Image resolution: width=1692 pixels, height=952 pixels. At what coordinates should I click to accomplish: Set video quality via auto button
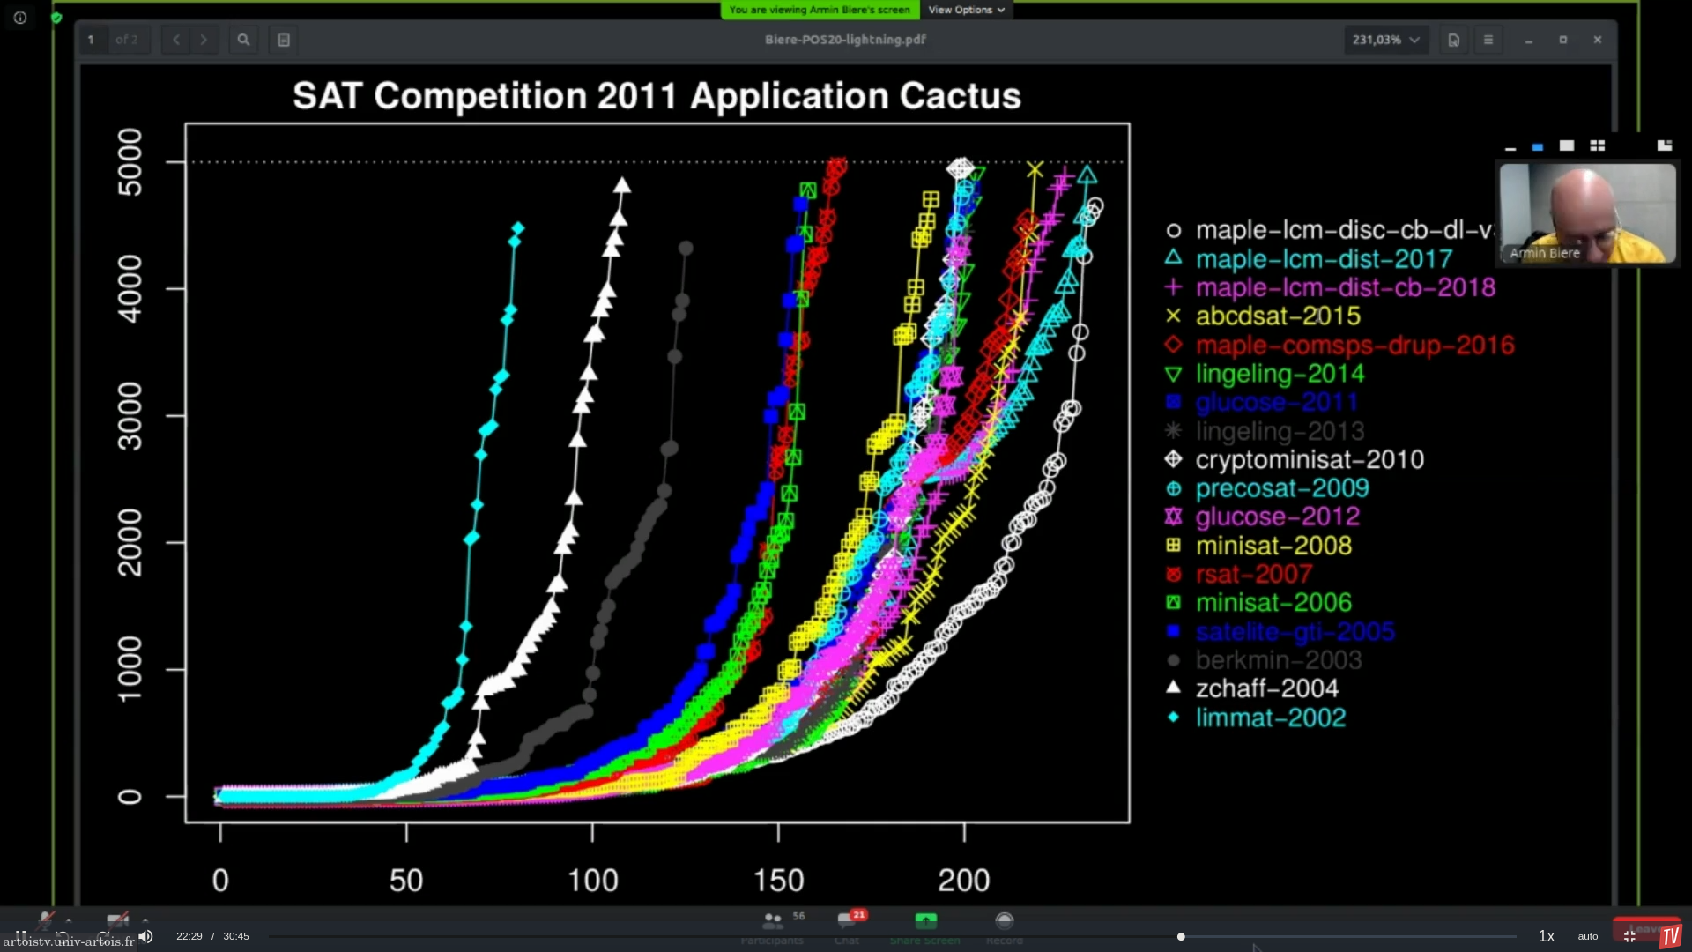click(x=1588, y=936)
